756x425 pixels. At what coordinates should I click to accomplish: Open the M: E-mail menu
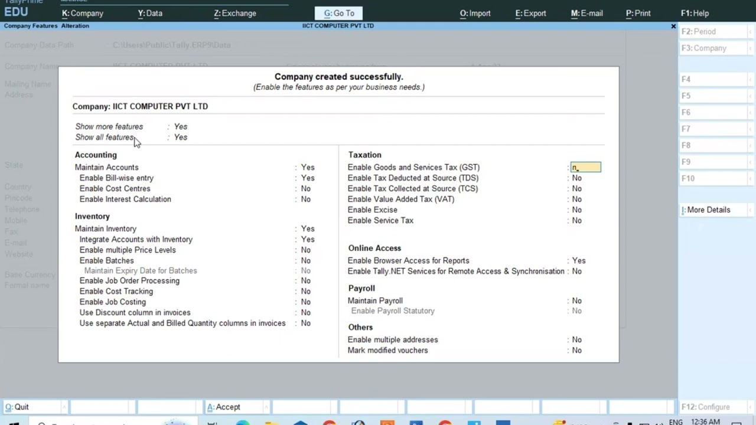[587, 13]
